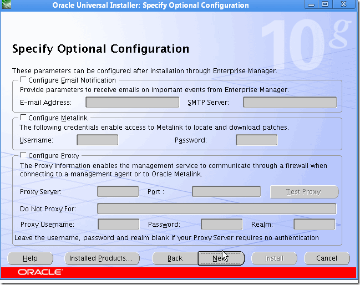The image size is (360, 285).
Task: Cancel the Oracle installation
Action: tap(327, 258)
